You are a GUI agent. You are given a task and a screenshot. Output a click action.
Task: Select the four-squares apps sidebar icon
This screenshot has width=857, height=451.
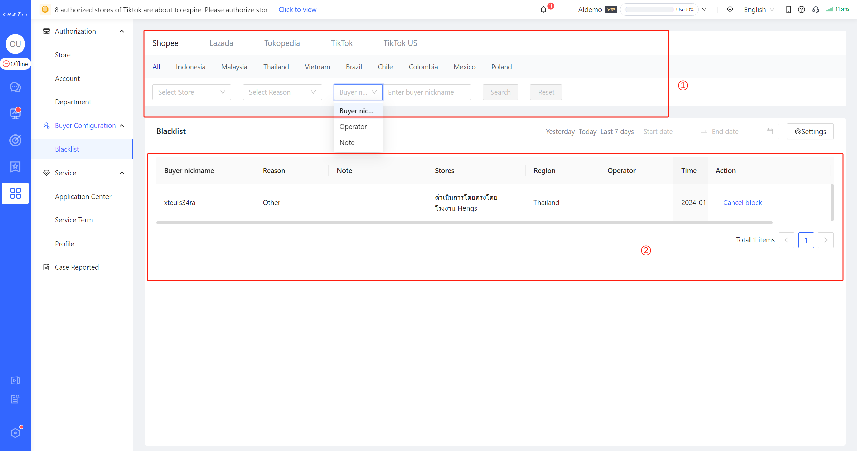click(x=15, y=193)
